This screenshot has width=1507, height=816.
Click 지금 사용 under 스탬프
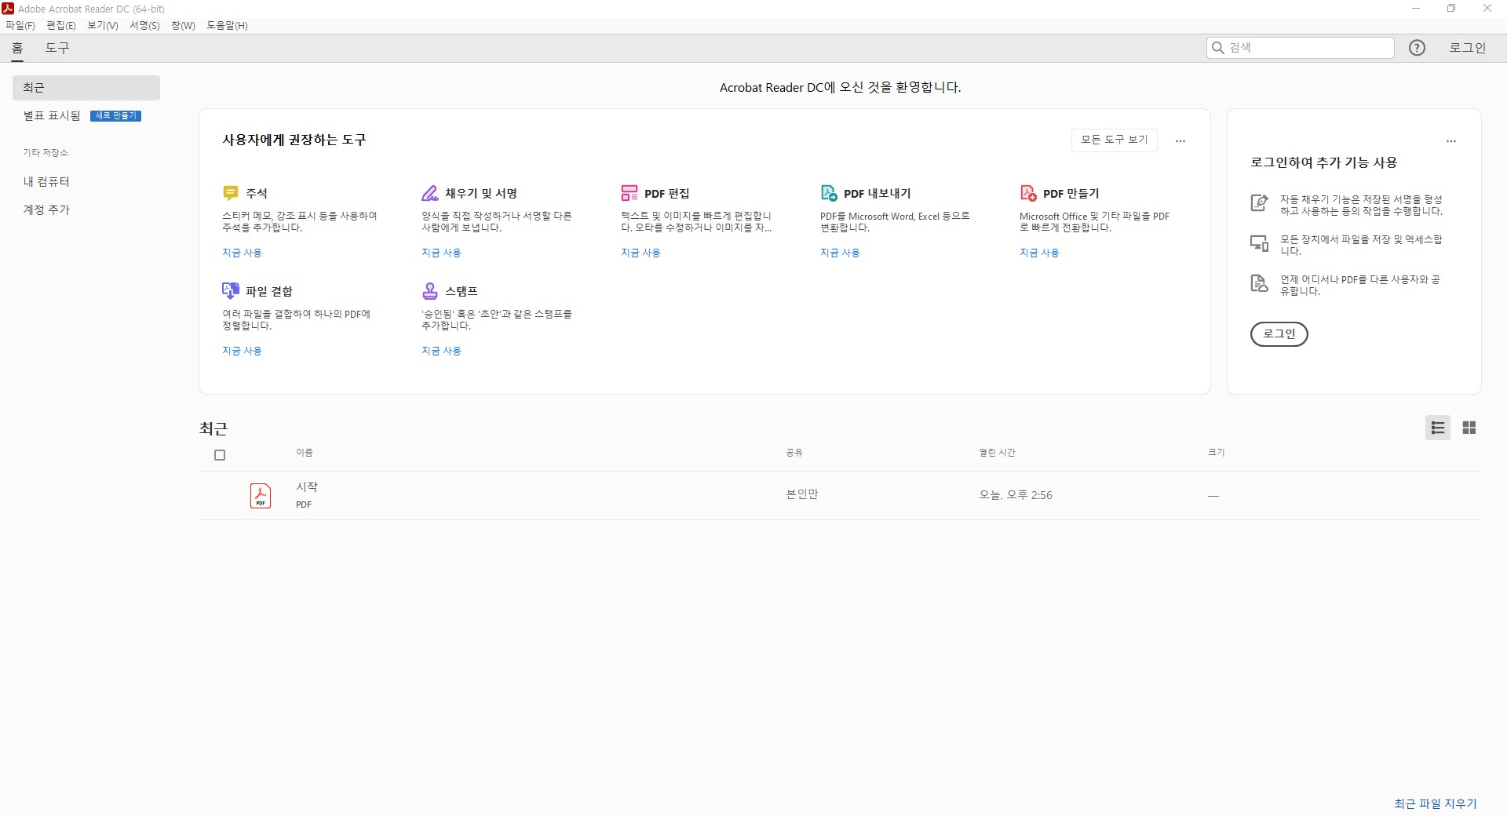tap(441, 351)
